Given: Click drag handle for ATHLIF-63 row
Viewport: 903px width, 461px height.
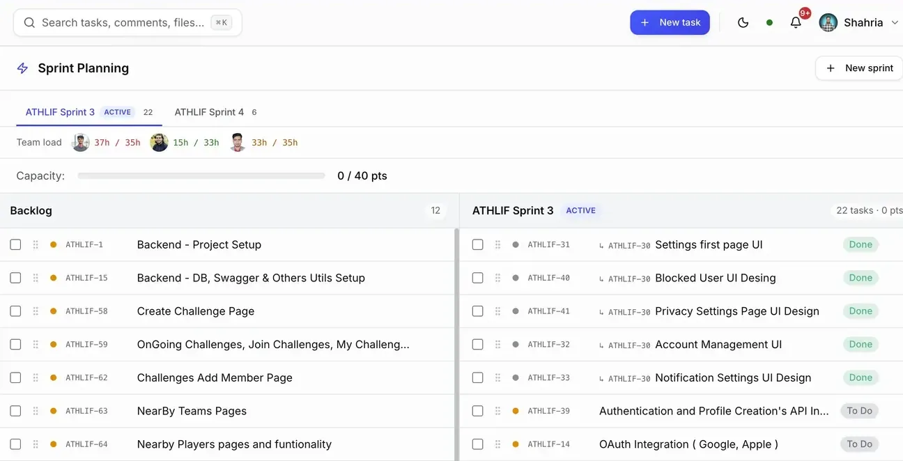Looking at the screenshot, I should click(x=36, y=411).
